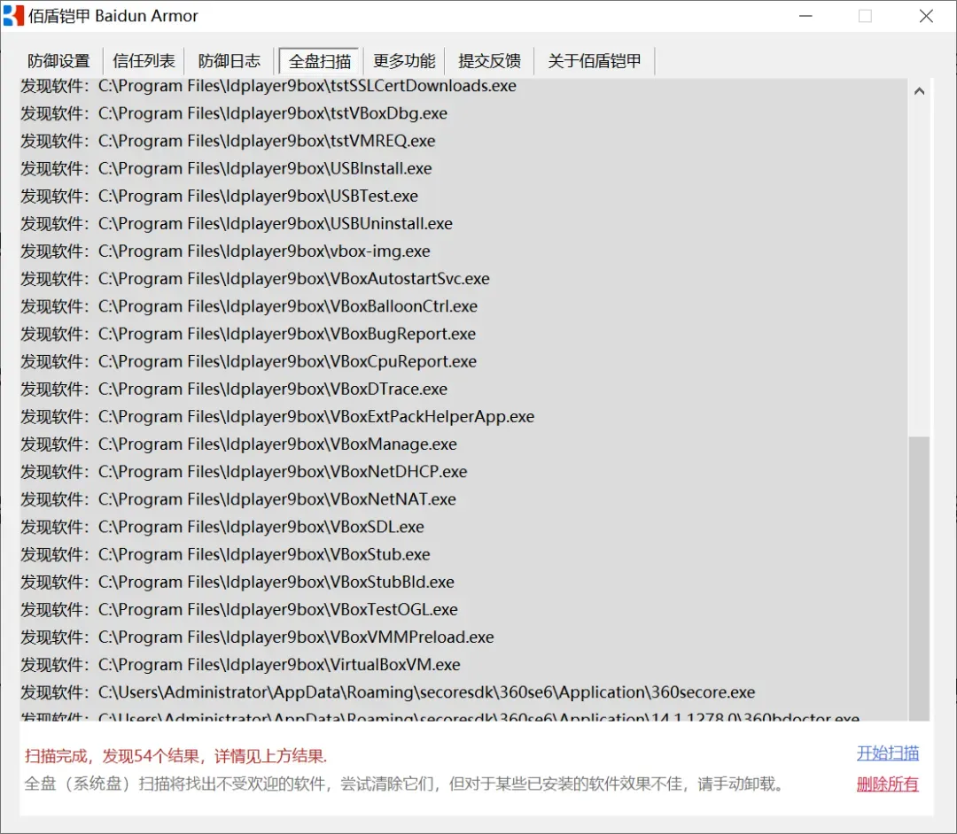Screen dimensions: 957x834
Task: Open the 防御设置 tab
Action: tap(58, 61)
